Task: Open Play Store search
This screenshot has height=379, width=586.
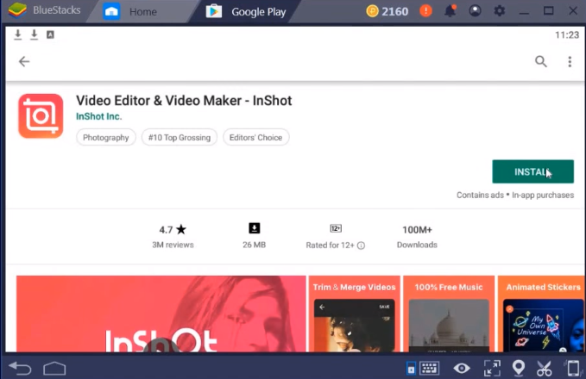Action: [541, 61]
